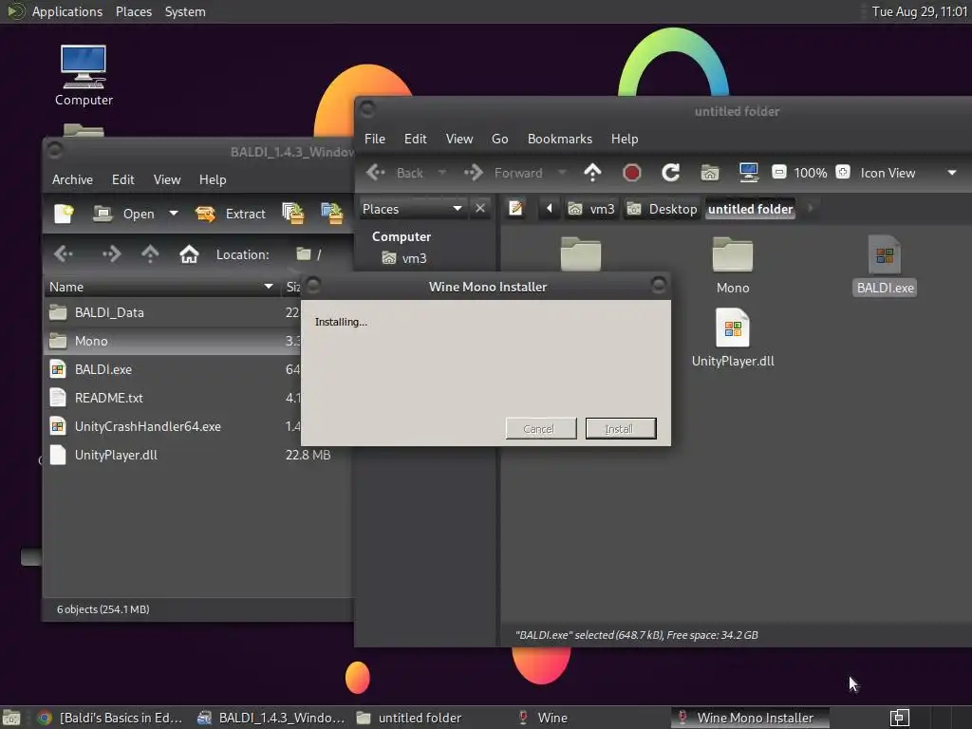The height and width of the screenshot is (729, 972).
Task: Open View menu in archive manager
Action: tap(167, 179)
